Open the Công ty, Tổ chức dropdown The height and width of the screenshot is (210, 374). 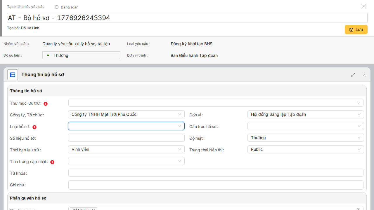tap(126, 114)
